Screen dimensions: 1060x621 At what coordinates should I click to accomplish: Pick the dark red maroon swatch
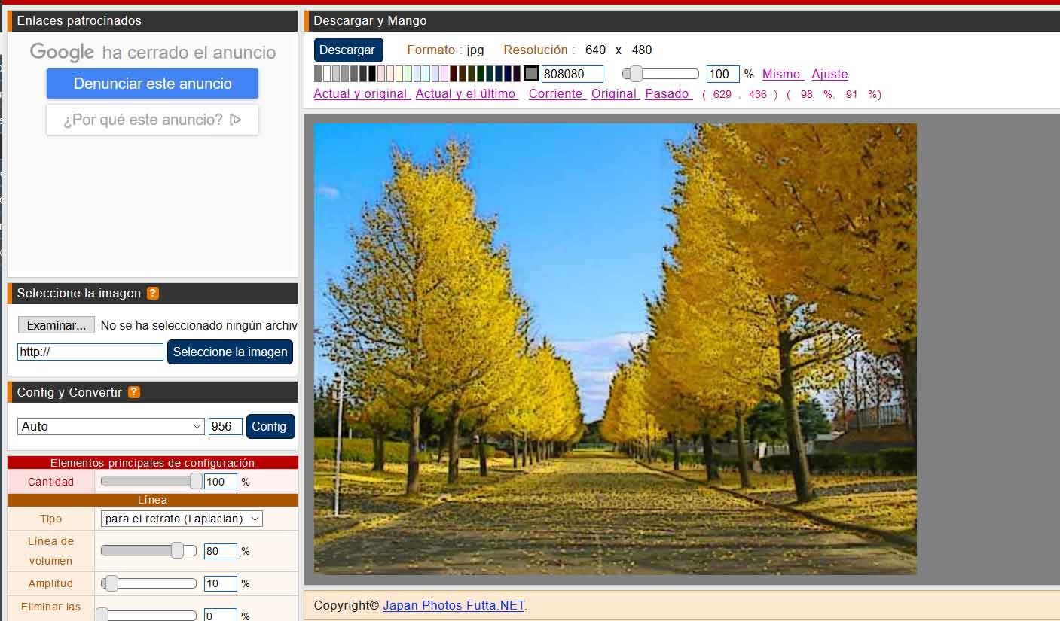pos(454,74)
